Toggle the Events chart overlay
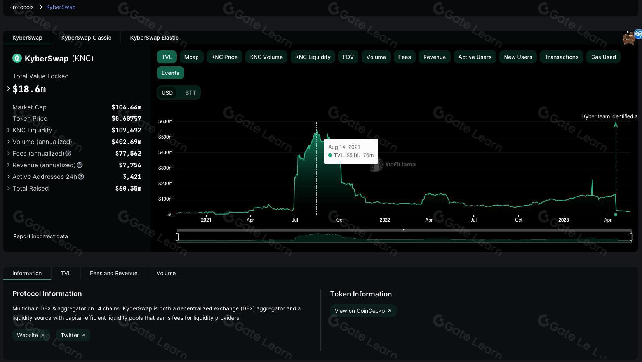The height and width of the screenshot is (362, 642). click(171, 73)
